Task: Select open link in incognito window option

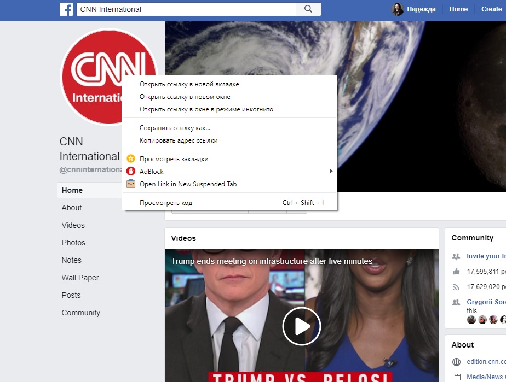Action: tap(229, 109)
